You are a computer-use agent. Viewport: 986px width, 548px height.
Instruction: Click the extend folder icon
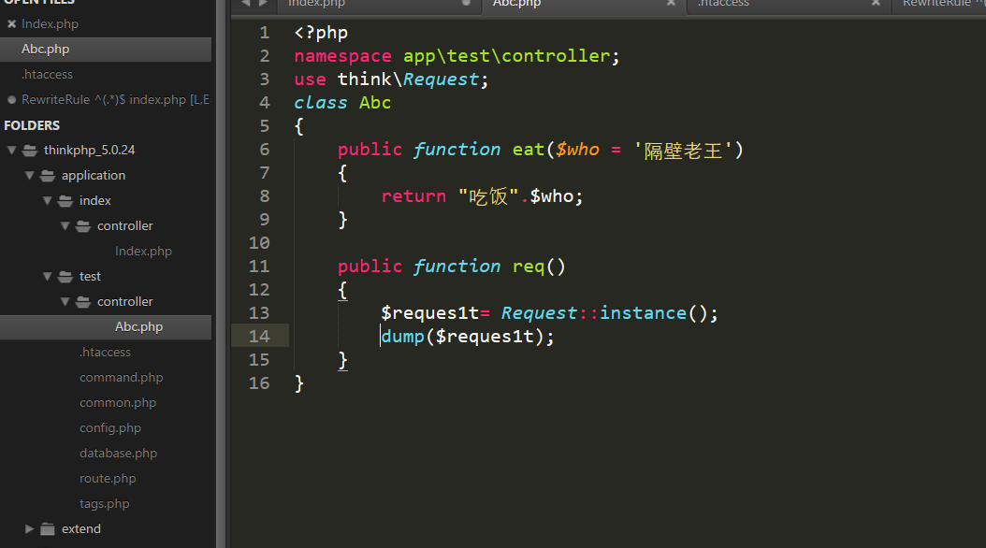tap(48, 529)
